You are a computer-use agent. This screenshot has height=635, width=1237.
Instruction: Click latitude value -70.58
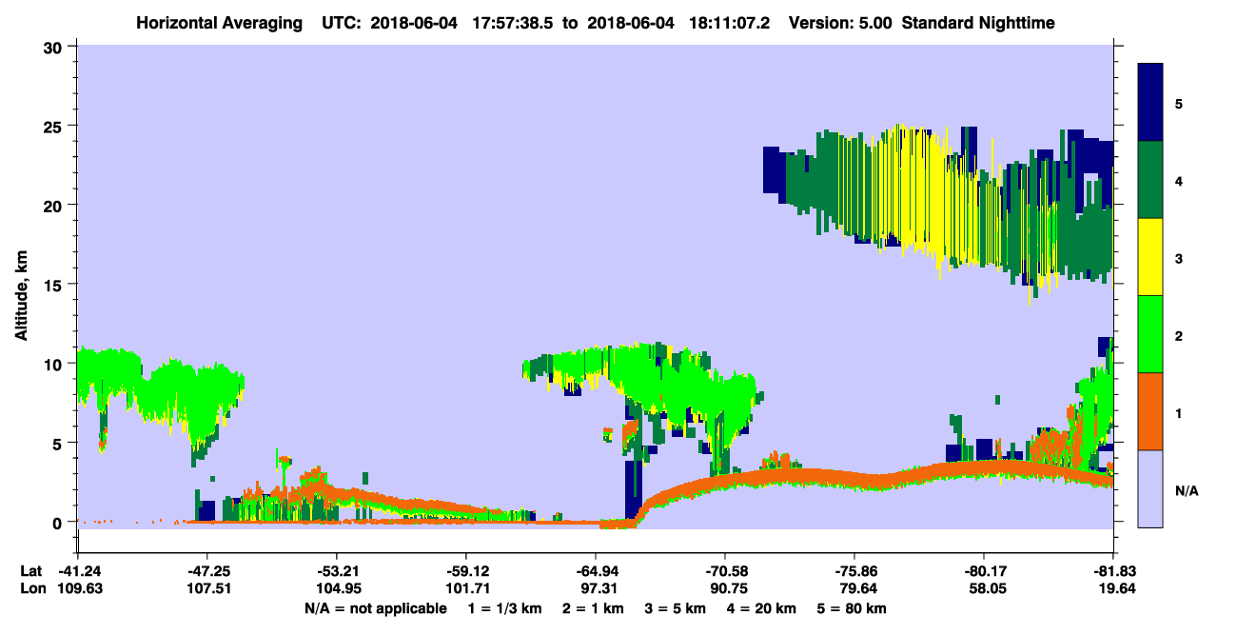point(724,571)
